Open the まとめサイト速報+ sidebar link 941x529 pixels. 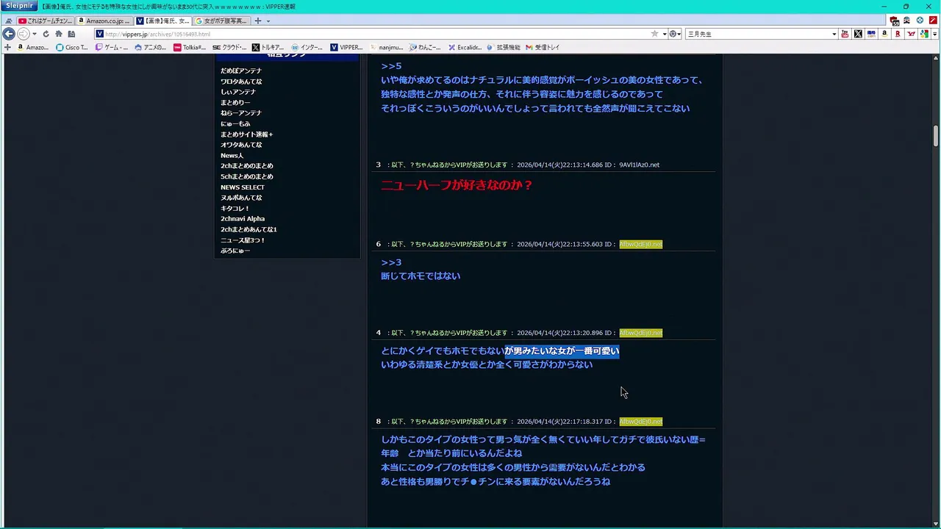click(x=247, y=134)
